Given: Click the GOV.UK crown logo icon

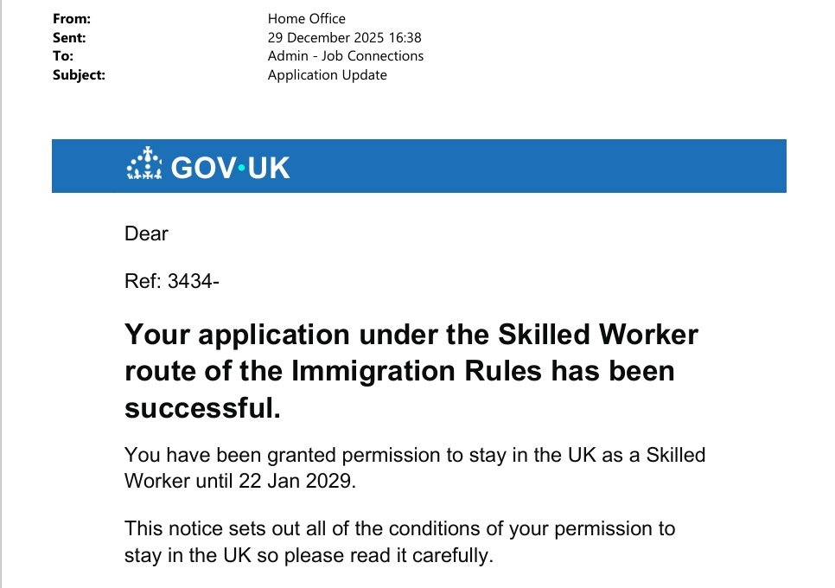Looking at the screenshot, I should pos(143,165).
